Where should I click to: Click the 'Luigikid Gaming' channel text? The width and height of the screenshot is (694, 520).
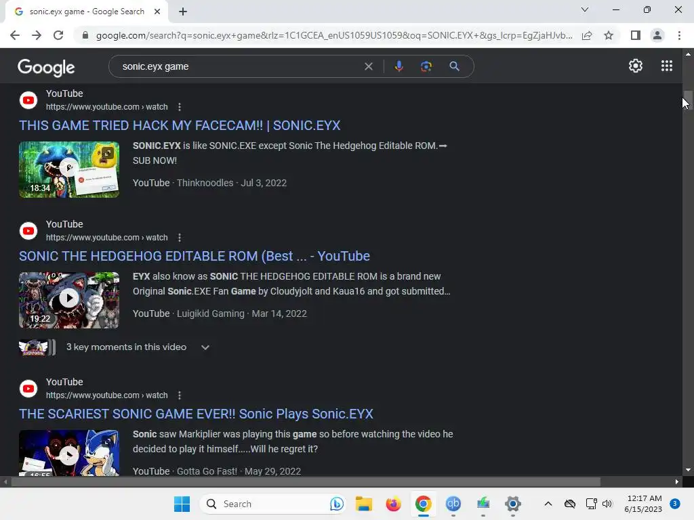211,314
